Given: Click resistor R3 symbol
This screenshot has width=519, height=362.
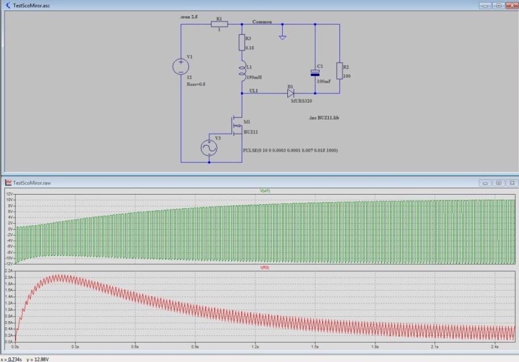Looking at the screenshot, I should [x=241, y=42].
